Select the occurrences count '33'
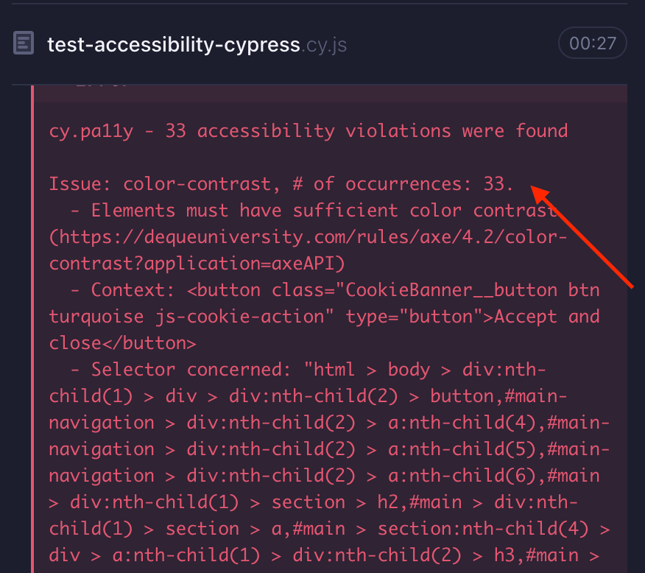The image size is (645, 573). pos(495,183)
